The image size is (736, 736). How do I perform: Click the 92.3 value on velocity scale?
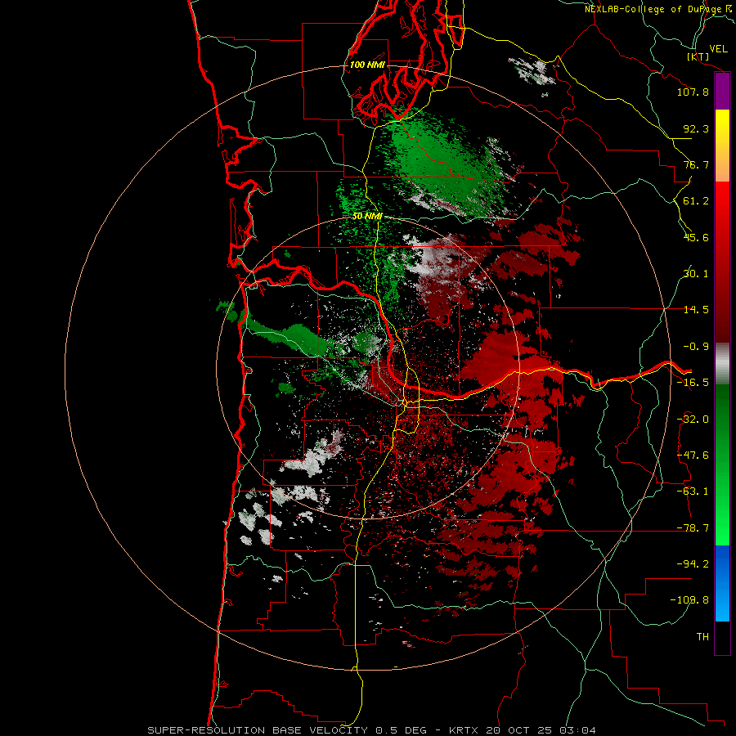click(696, 128)
